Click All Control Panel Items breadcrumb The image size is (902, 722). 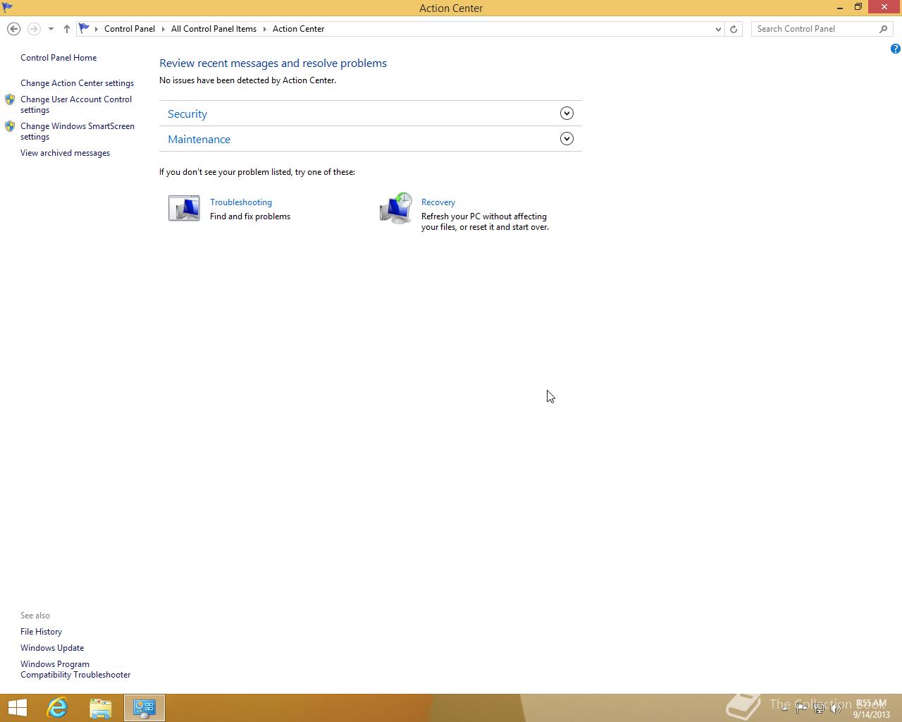(214, 29)
